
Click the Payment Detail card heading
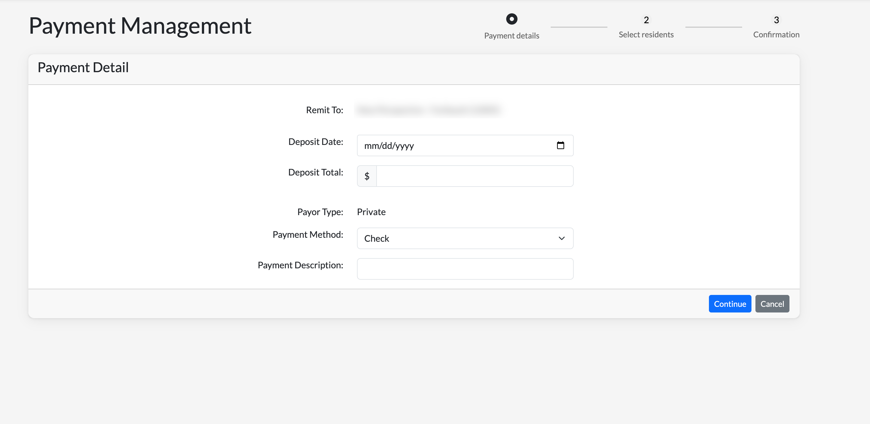coord(83,67)
